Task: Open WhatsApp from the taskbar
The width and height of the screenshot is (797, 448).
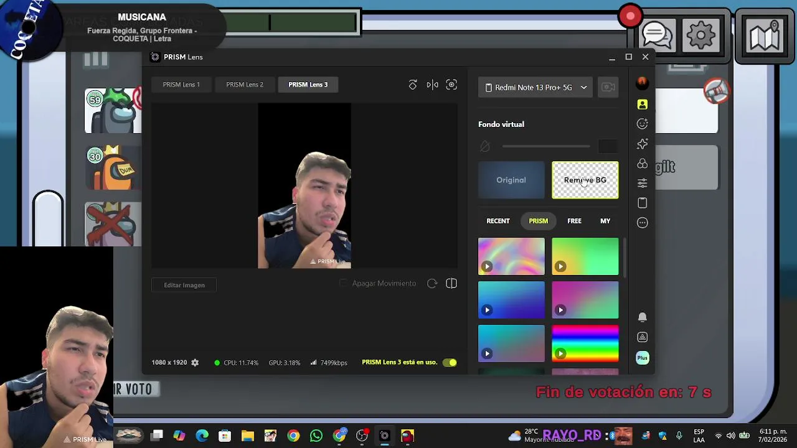Action: coord(316,436)
